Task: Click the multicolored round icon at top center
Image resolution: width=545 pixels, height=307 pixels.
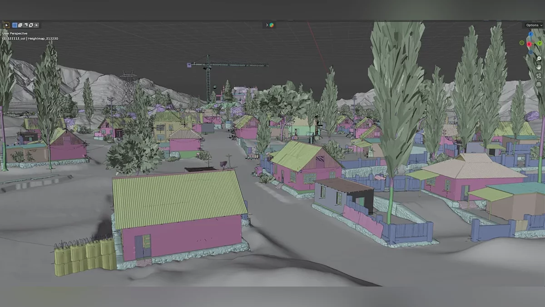Action: (x=272, y=25)
